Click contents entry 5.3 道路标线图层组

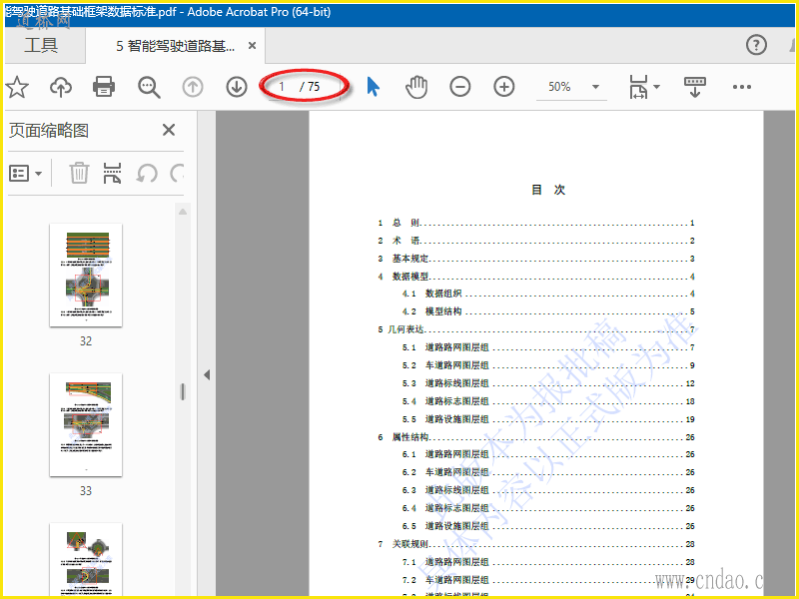tap(548, 383)
